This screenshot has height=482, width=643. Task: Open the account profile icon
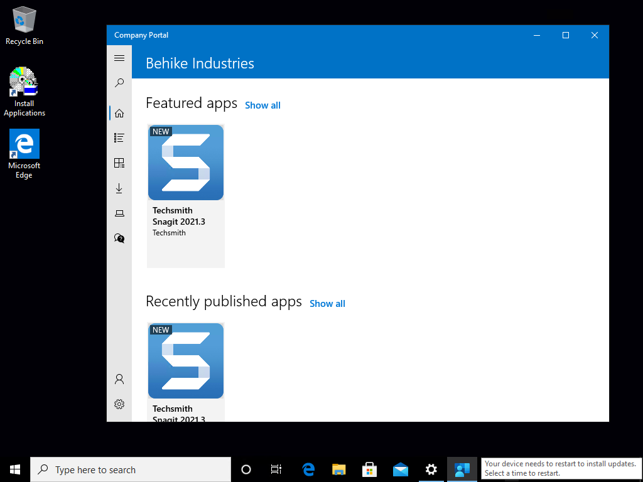[x=119, y=379]
